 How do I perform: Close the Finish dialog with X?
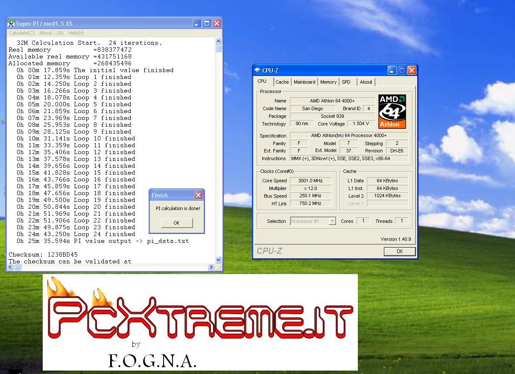[198, 195]
